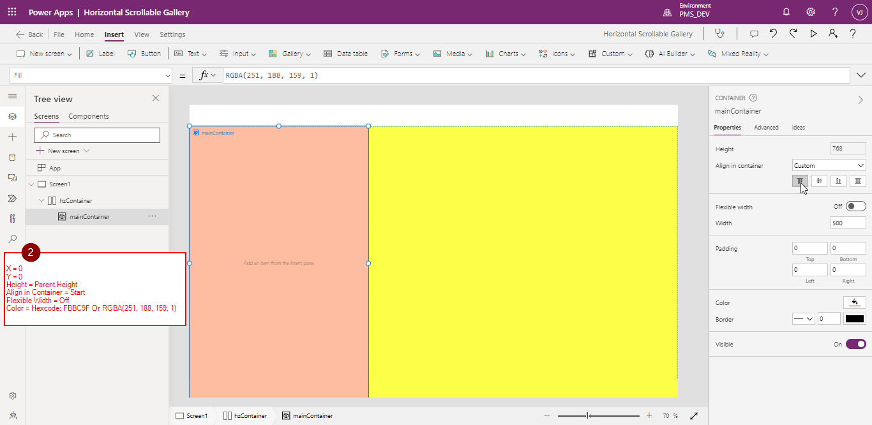Open notifications bell
This screenshot has height=425, width=872.
[786, 12]
